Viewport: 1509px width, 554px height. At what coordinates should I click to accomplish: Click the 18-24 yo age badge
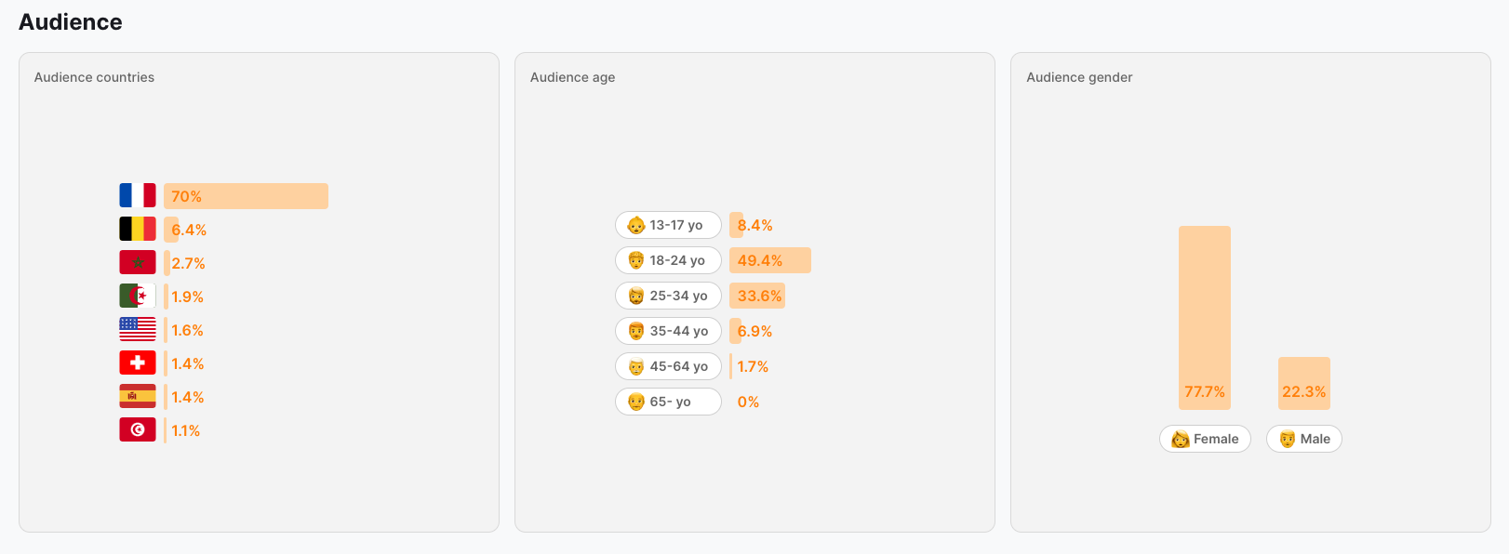coord(668,260)
